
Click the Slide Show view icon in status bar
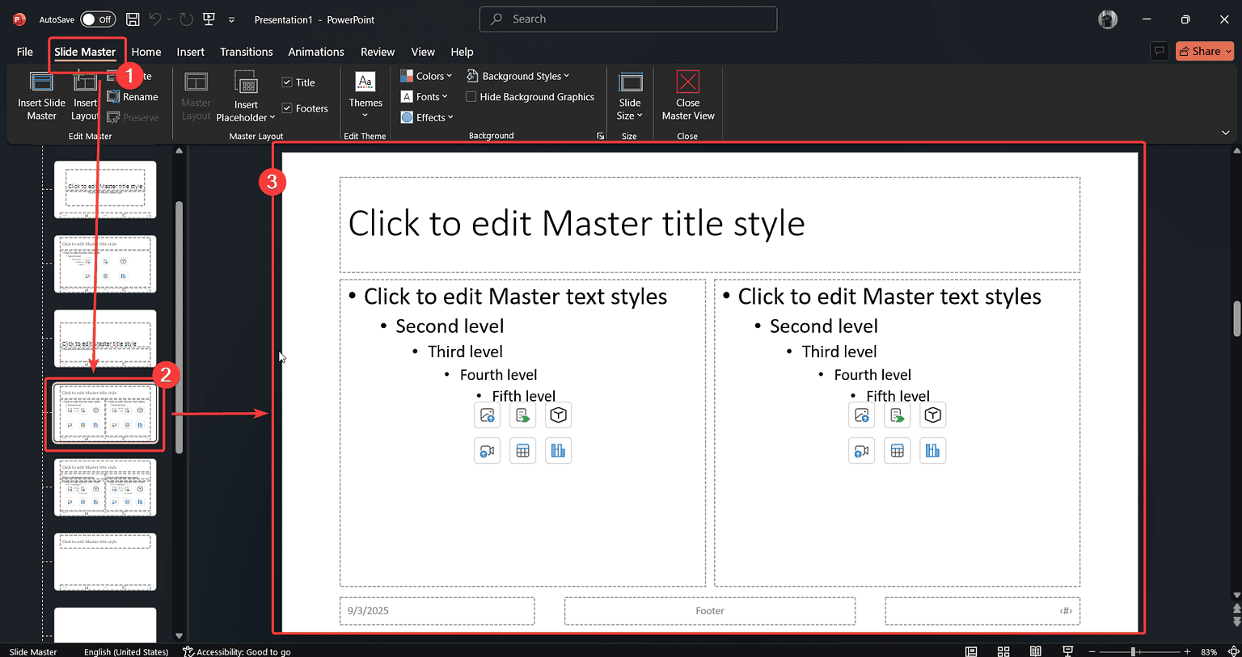pyautogui.click(x=1067, y=651)
